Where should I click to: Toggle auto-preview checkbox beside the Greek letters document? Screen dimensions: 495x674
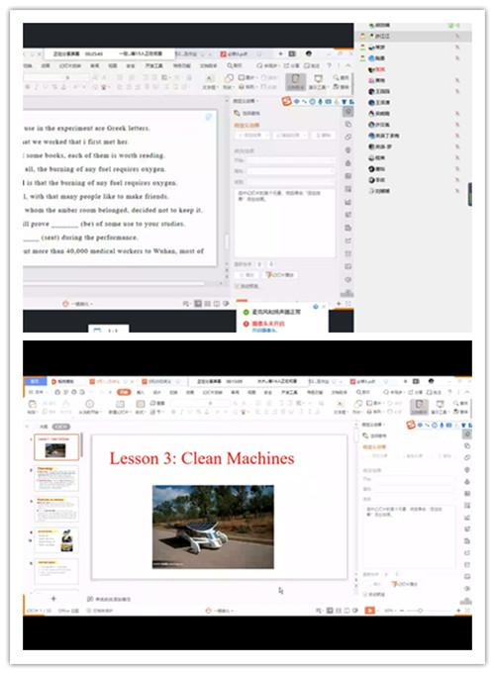[x=237, y=286]
